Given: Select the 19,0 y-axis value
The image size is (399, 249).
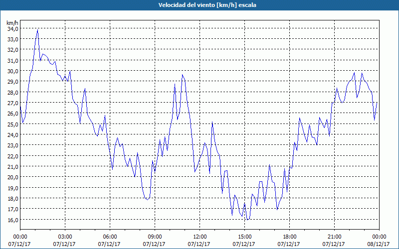Looking at the screenshot, I should click(12, 188).
